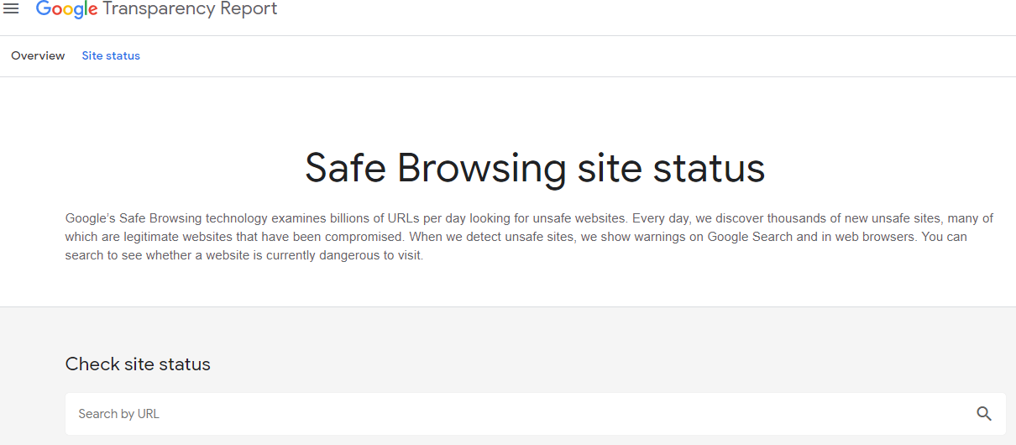The width and height of the screenshot is (1016, 445).
Task: Click the paragraph starting "Google's Safe Browsing technology"
Action: 530,237
